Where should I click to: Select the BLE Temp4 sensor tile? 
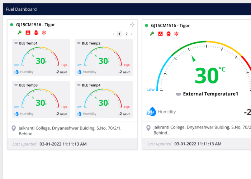coord(104,99)
